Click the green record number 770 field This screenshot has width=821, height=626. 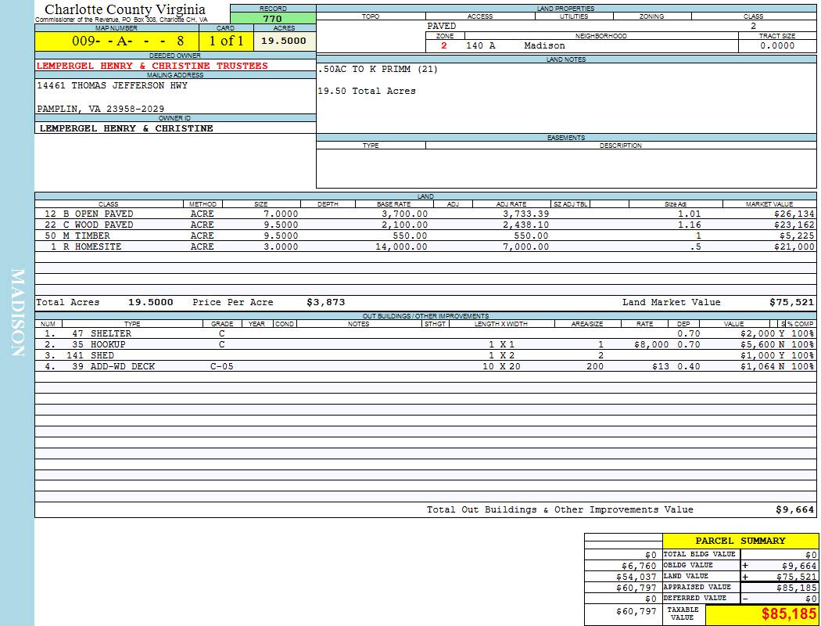coord(272,19)
